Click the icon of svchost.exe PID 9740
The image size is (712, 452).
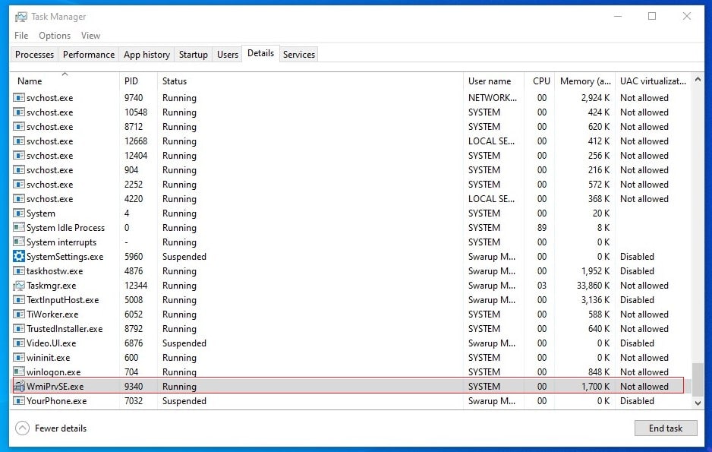pyautogui.click(x=19, y=98)
